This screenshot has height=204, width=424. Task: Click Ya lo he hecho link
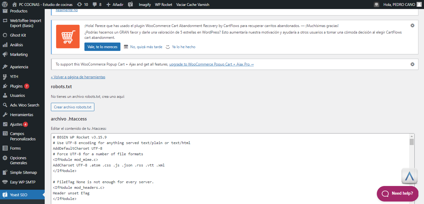click(183, 47)
